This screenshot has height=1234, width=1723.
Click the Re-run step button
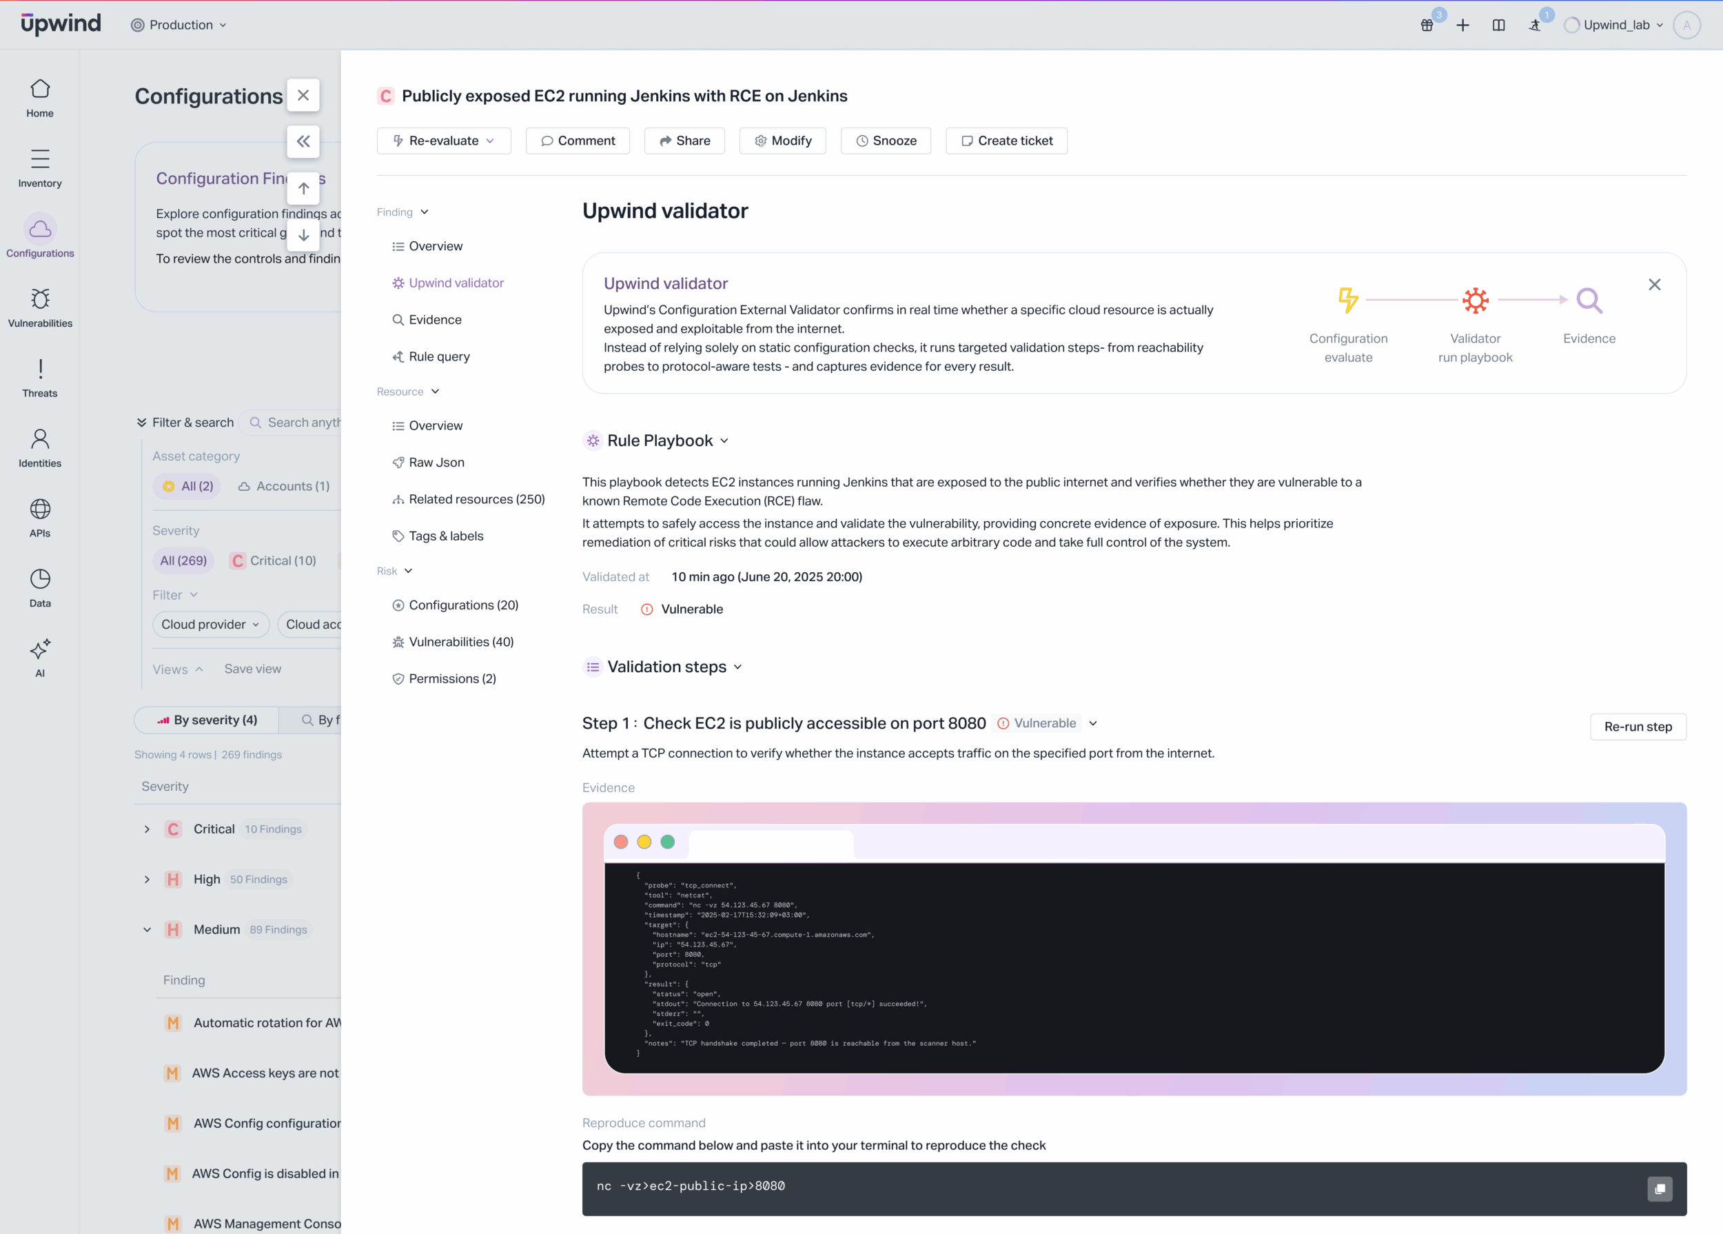[x=1637, y=727]
